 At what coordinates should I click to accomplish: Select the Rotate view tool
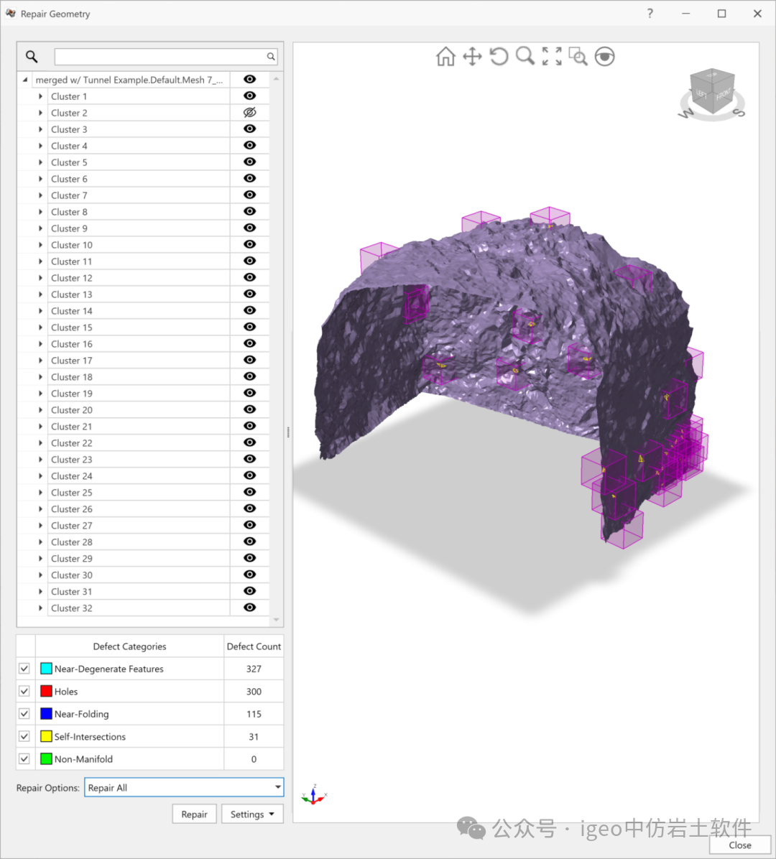(499, 57)
